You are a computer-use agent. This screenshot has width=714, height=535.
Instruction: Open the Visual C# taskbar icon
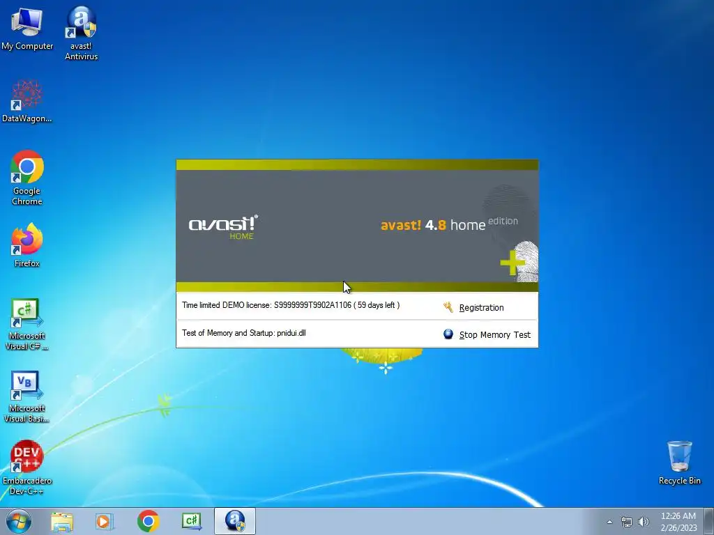[192, 521]
